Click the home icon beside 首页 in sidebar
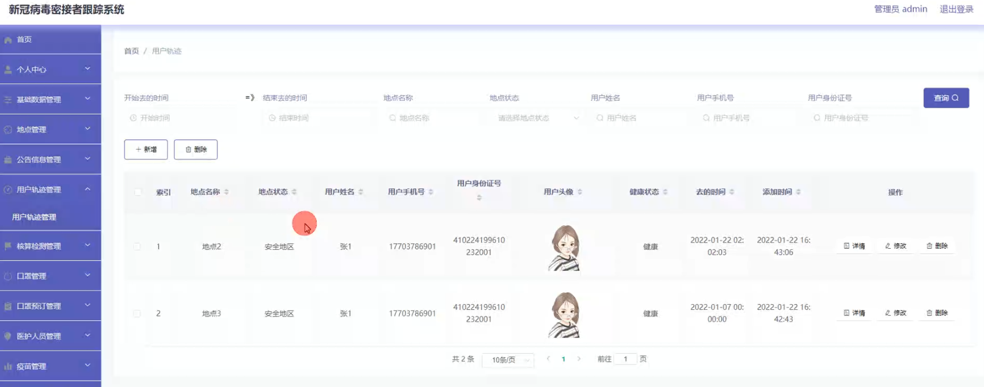The width and height of the screenshot is (984, 387). coord(8,40)
